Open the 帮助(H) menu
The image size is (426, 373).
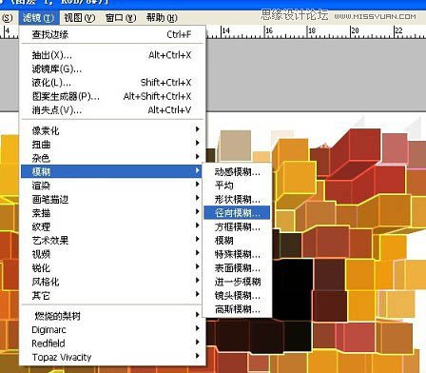pos(162,18)
